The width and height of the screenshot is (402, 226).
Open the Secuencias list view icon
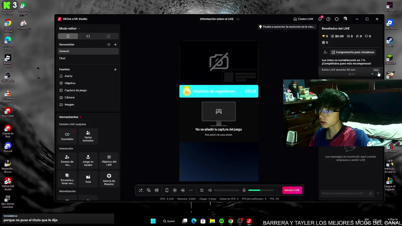[x=109, y=45]
